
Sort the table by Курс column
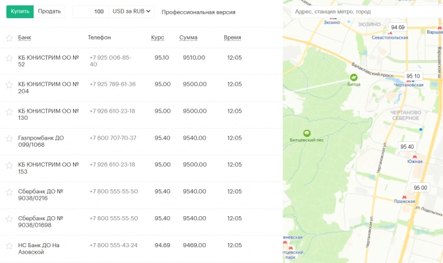point(157,38)
